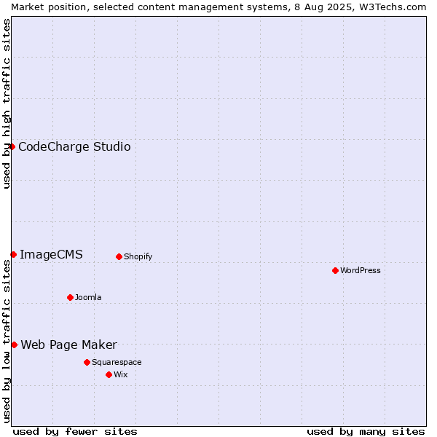Click the 'used by fewer sites' axis label
This screenshot has width=437, height=437.
[75, 432]
